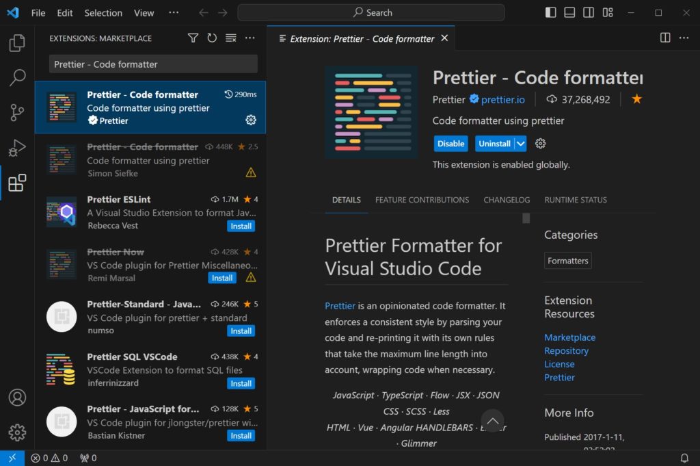The width and height of the screenshot is (700, 466).
Task: Open the Repository resource link
Action: point(566,351)
